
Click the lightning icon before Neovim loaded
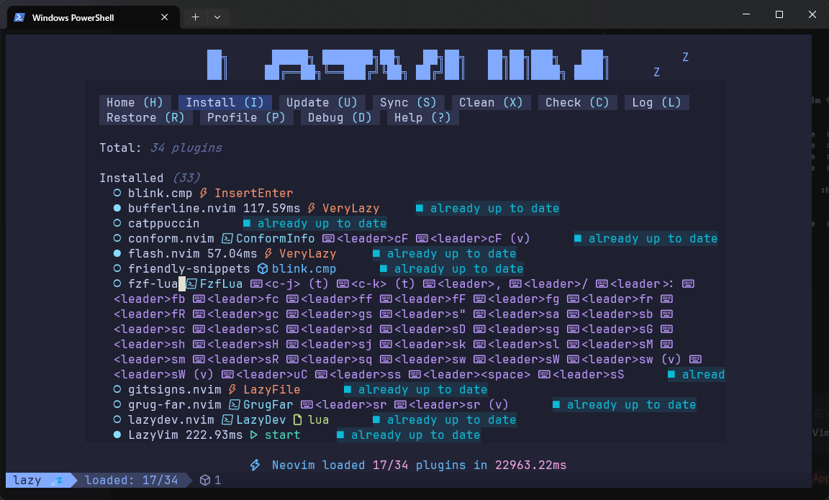coord(255,465)
